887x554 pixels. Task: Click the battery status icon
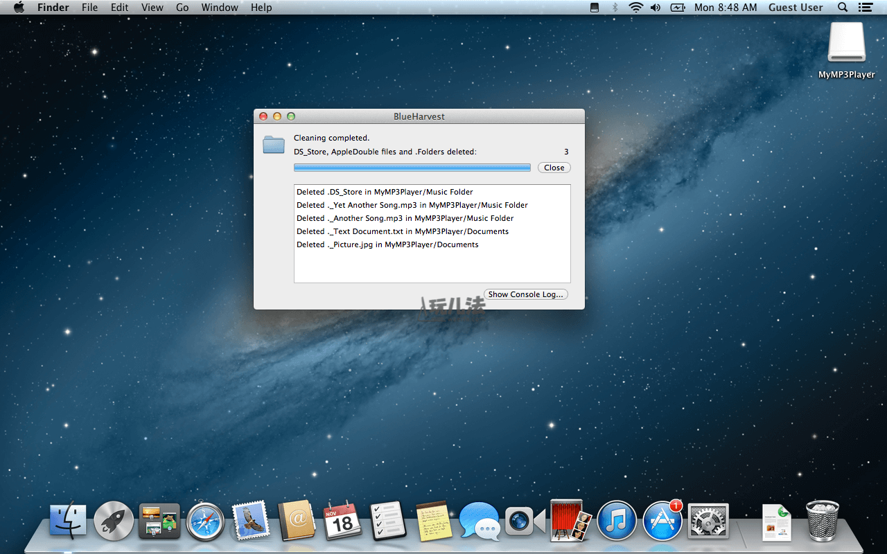(677, 8)
